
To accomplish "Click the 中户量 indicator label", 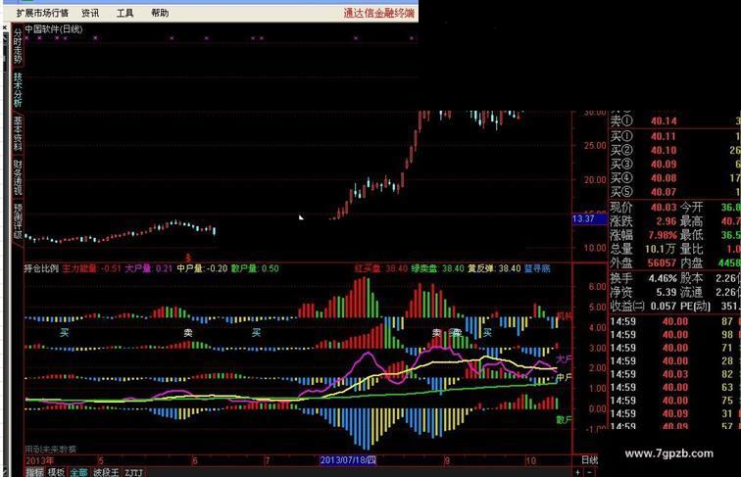I will point(190,268).
